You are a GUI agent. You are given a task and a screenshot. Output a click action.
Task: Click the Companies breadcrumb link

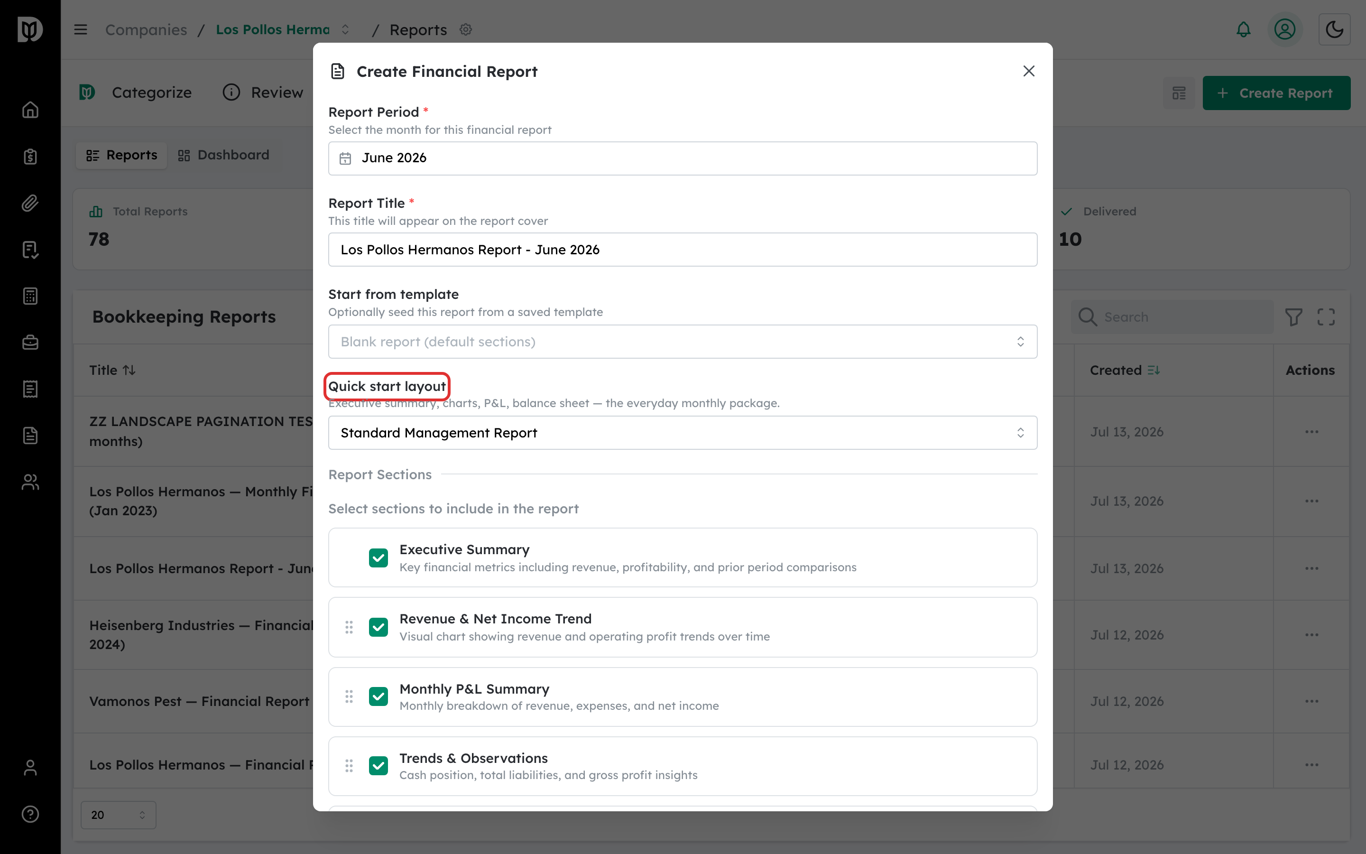click(146, 29)
